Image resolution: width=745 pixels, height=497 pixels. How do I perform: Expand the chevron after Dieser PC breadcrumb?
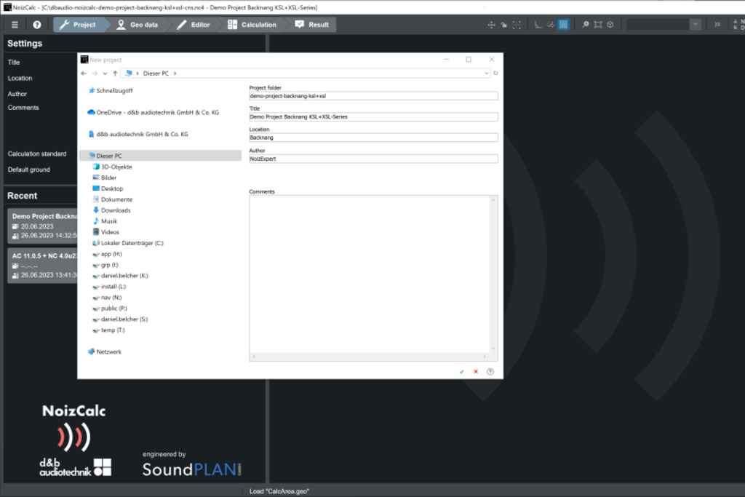(x=175, y=73)
